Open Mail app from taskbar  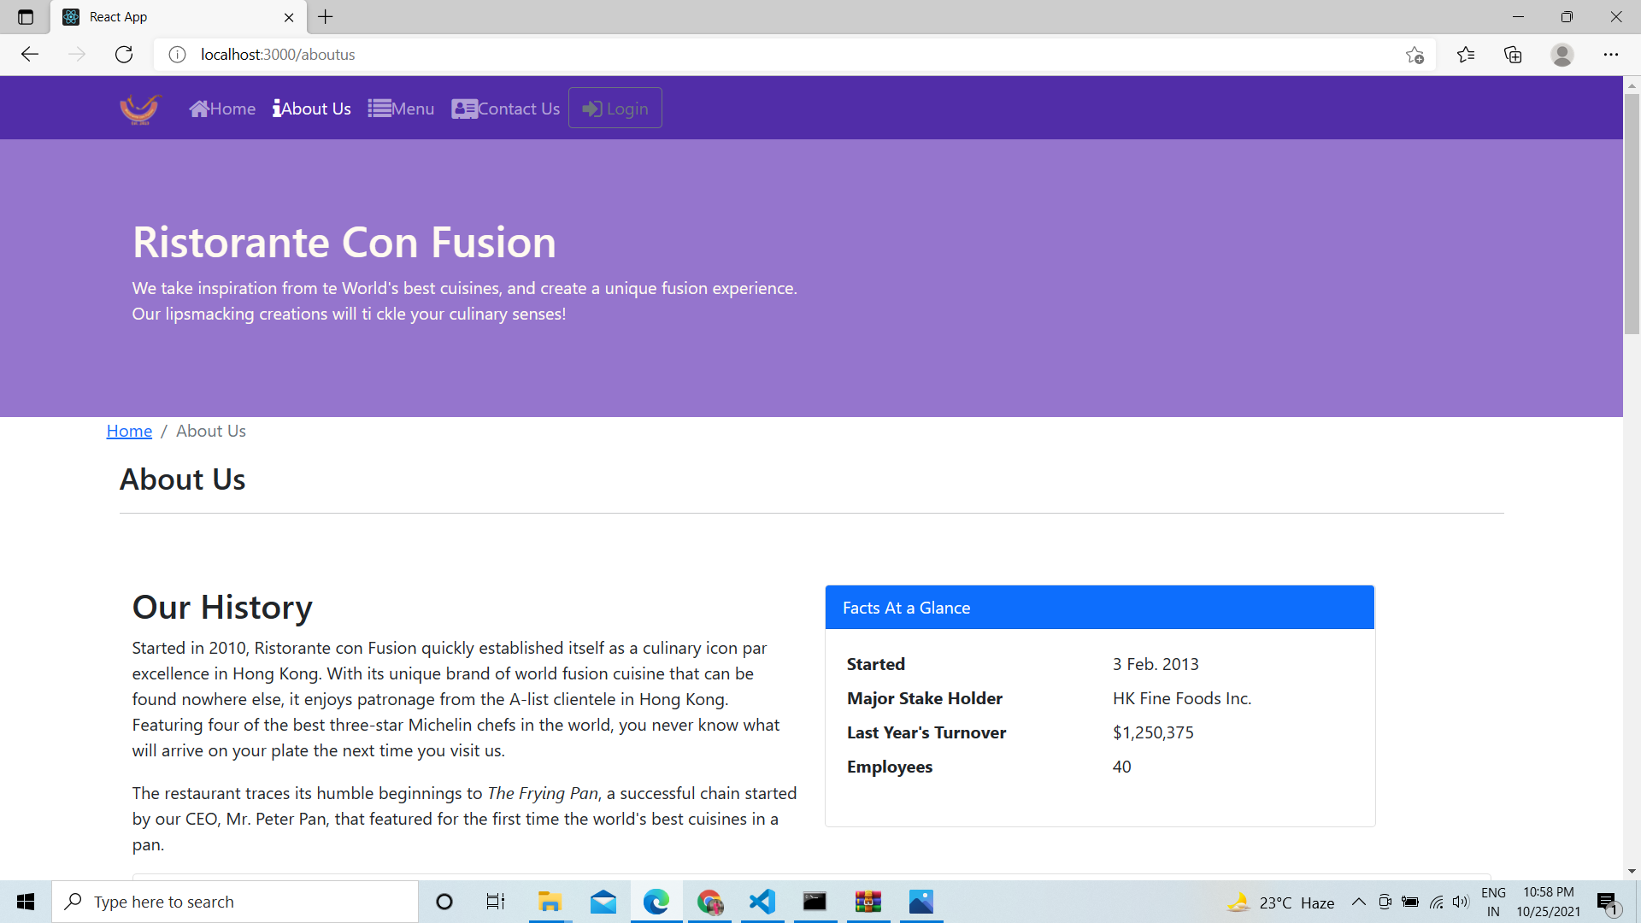(603, 902)
